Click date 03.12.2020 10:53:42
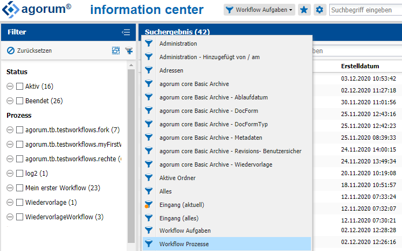Viewport: 402px width, 251px height. coord(369,78)
